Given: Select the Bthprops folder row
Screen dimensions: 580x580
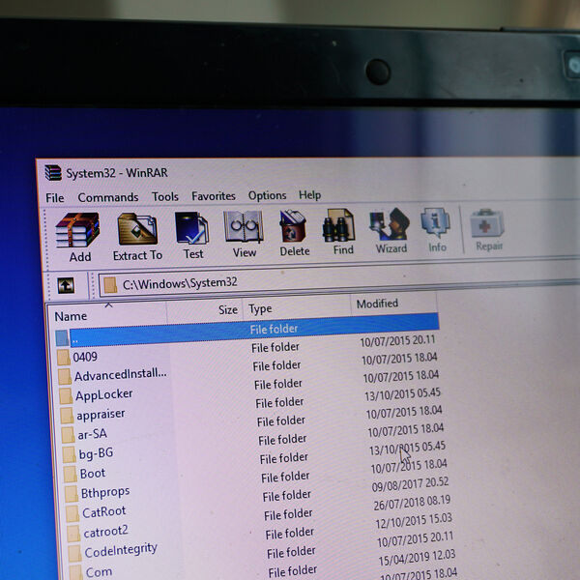Looking at the screenshot, I should point(104,492).
